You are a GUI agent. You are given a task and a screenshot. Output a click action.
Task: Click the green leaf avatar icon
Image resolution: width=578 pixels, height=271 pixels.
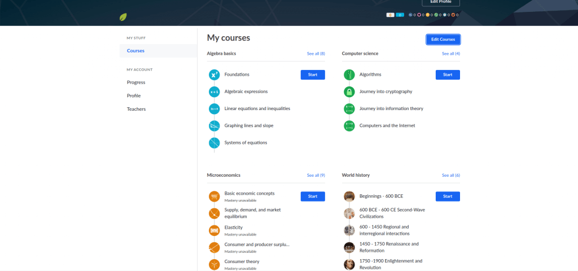123,17
